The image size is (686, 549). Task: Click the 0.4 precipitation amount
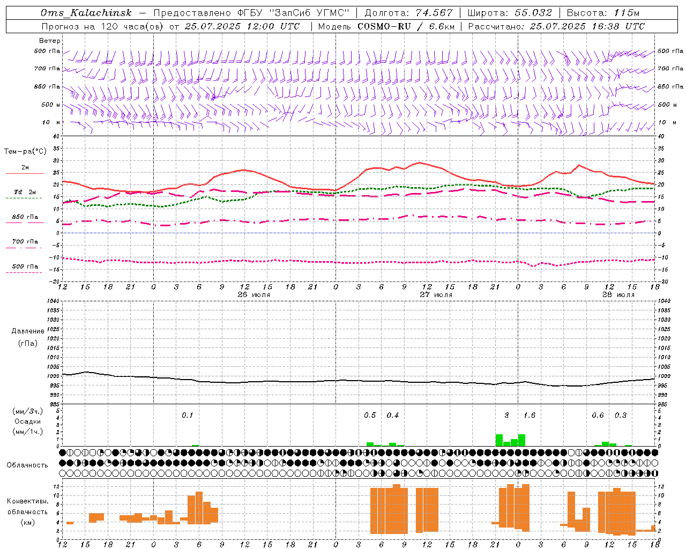(x=393, y=416)
